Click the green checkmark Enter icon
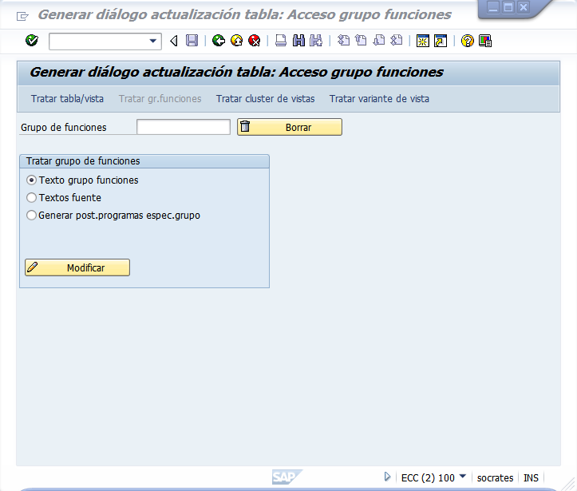The height and width of the screenshot is (491, 577). [31, 41]
